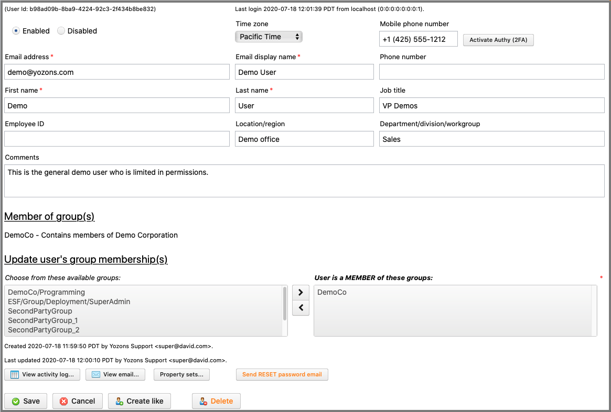Screen dimensions: 611x412
Task: Click the View email envelope icon
Action: [96, 375]
